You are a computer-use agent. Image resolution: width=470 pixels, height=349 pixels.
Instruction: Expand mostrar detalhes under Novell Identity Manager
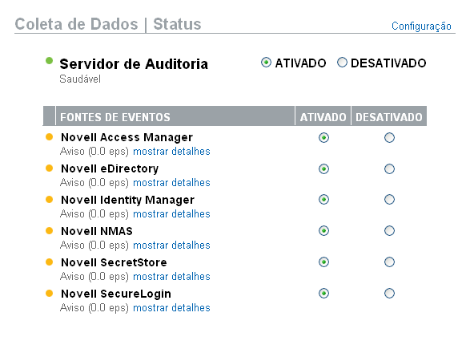click(171, 214)
